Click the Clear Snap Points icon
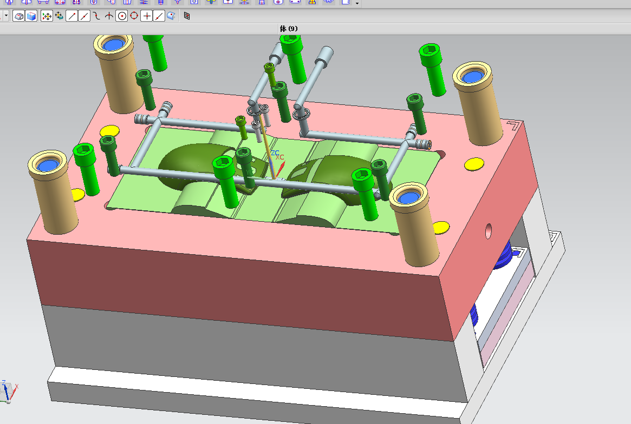The image size is (631, 424). (58, 16)
